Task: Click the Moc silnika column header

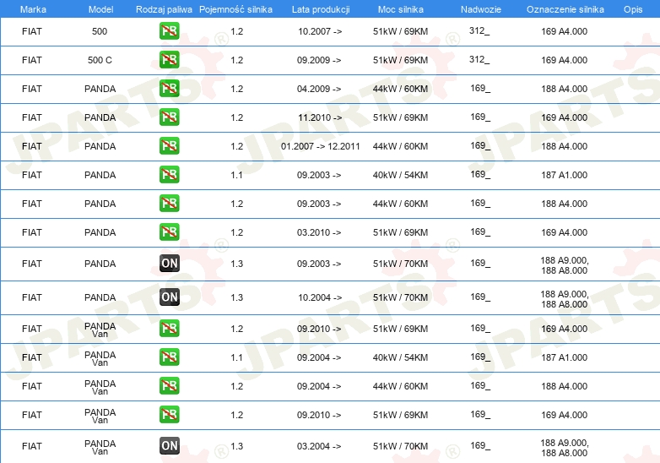Action: pyautogui.click(x=401, y=9)
